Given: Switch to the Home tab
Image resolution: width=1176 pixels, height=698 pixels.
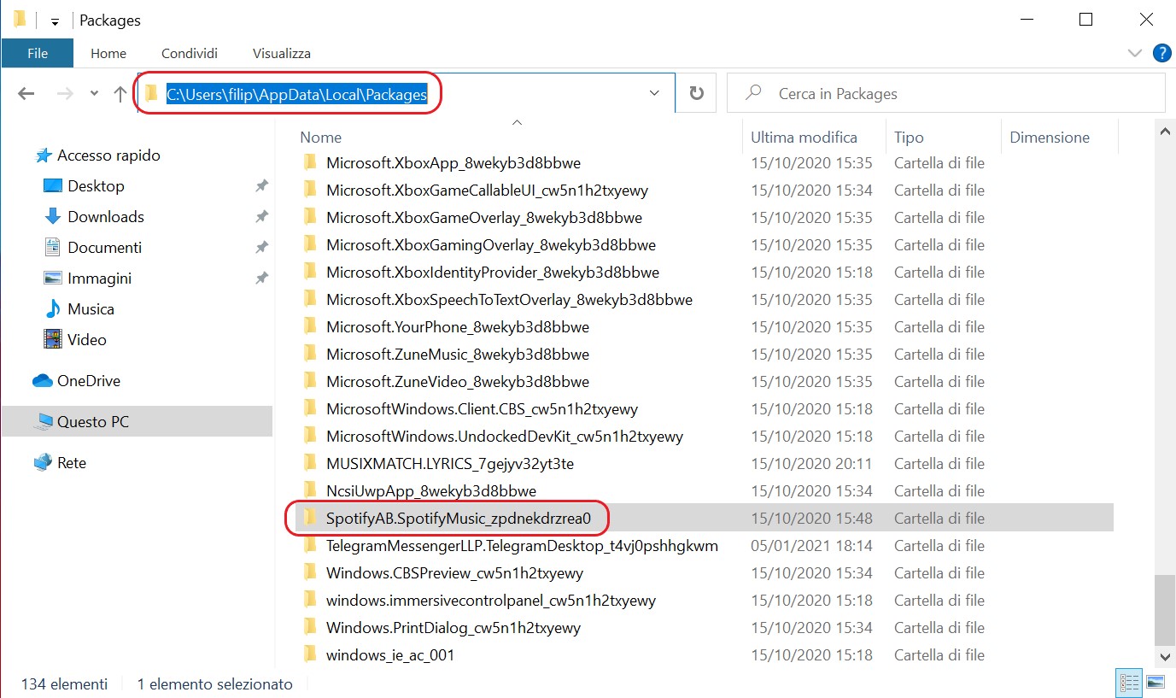Looking at the screenshot, I should click(108, 53).
